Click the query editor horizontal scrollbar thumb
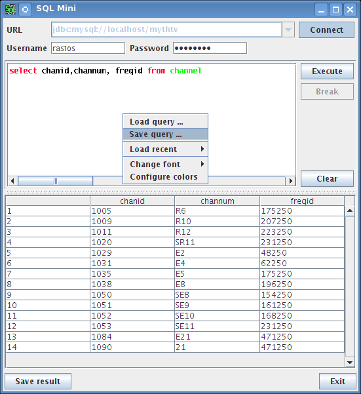Viewport: 361px width, 394px height. (56, 181)
